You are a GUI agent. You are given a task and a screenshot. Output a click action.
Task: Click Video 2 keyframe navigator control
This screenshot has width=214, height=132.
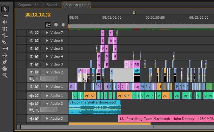[49, 78]
